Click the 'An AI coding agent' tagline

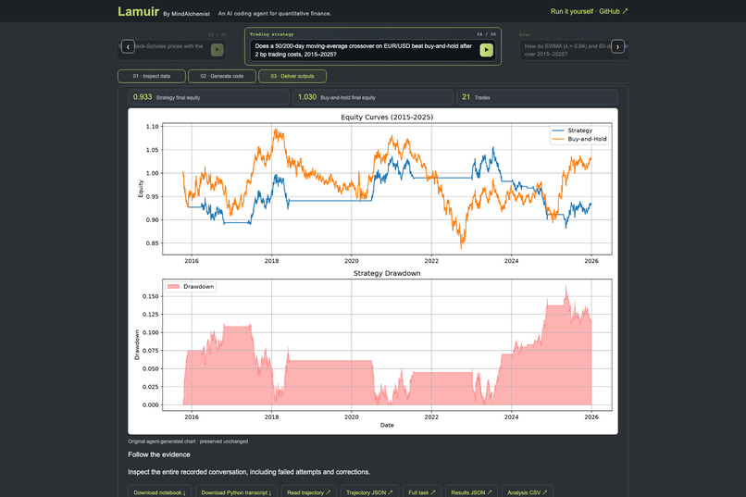tap(275, 13)
